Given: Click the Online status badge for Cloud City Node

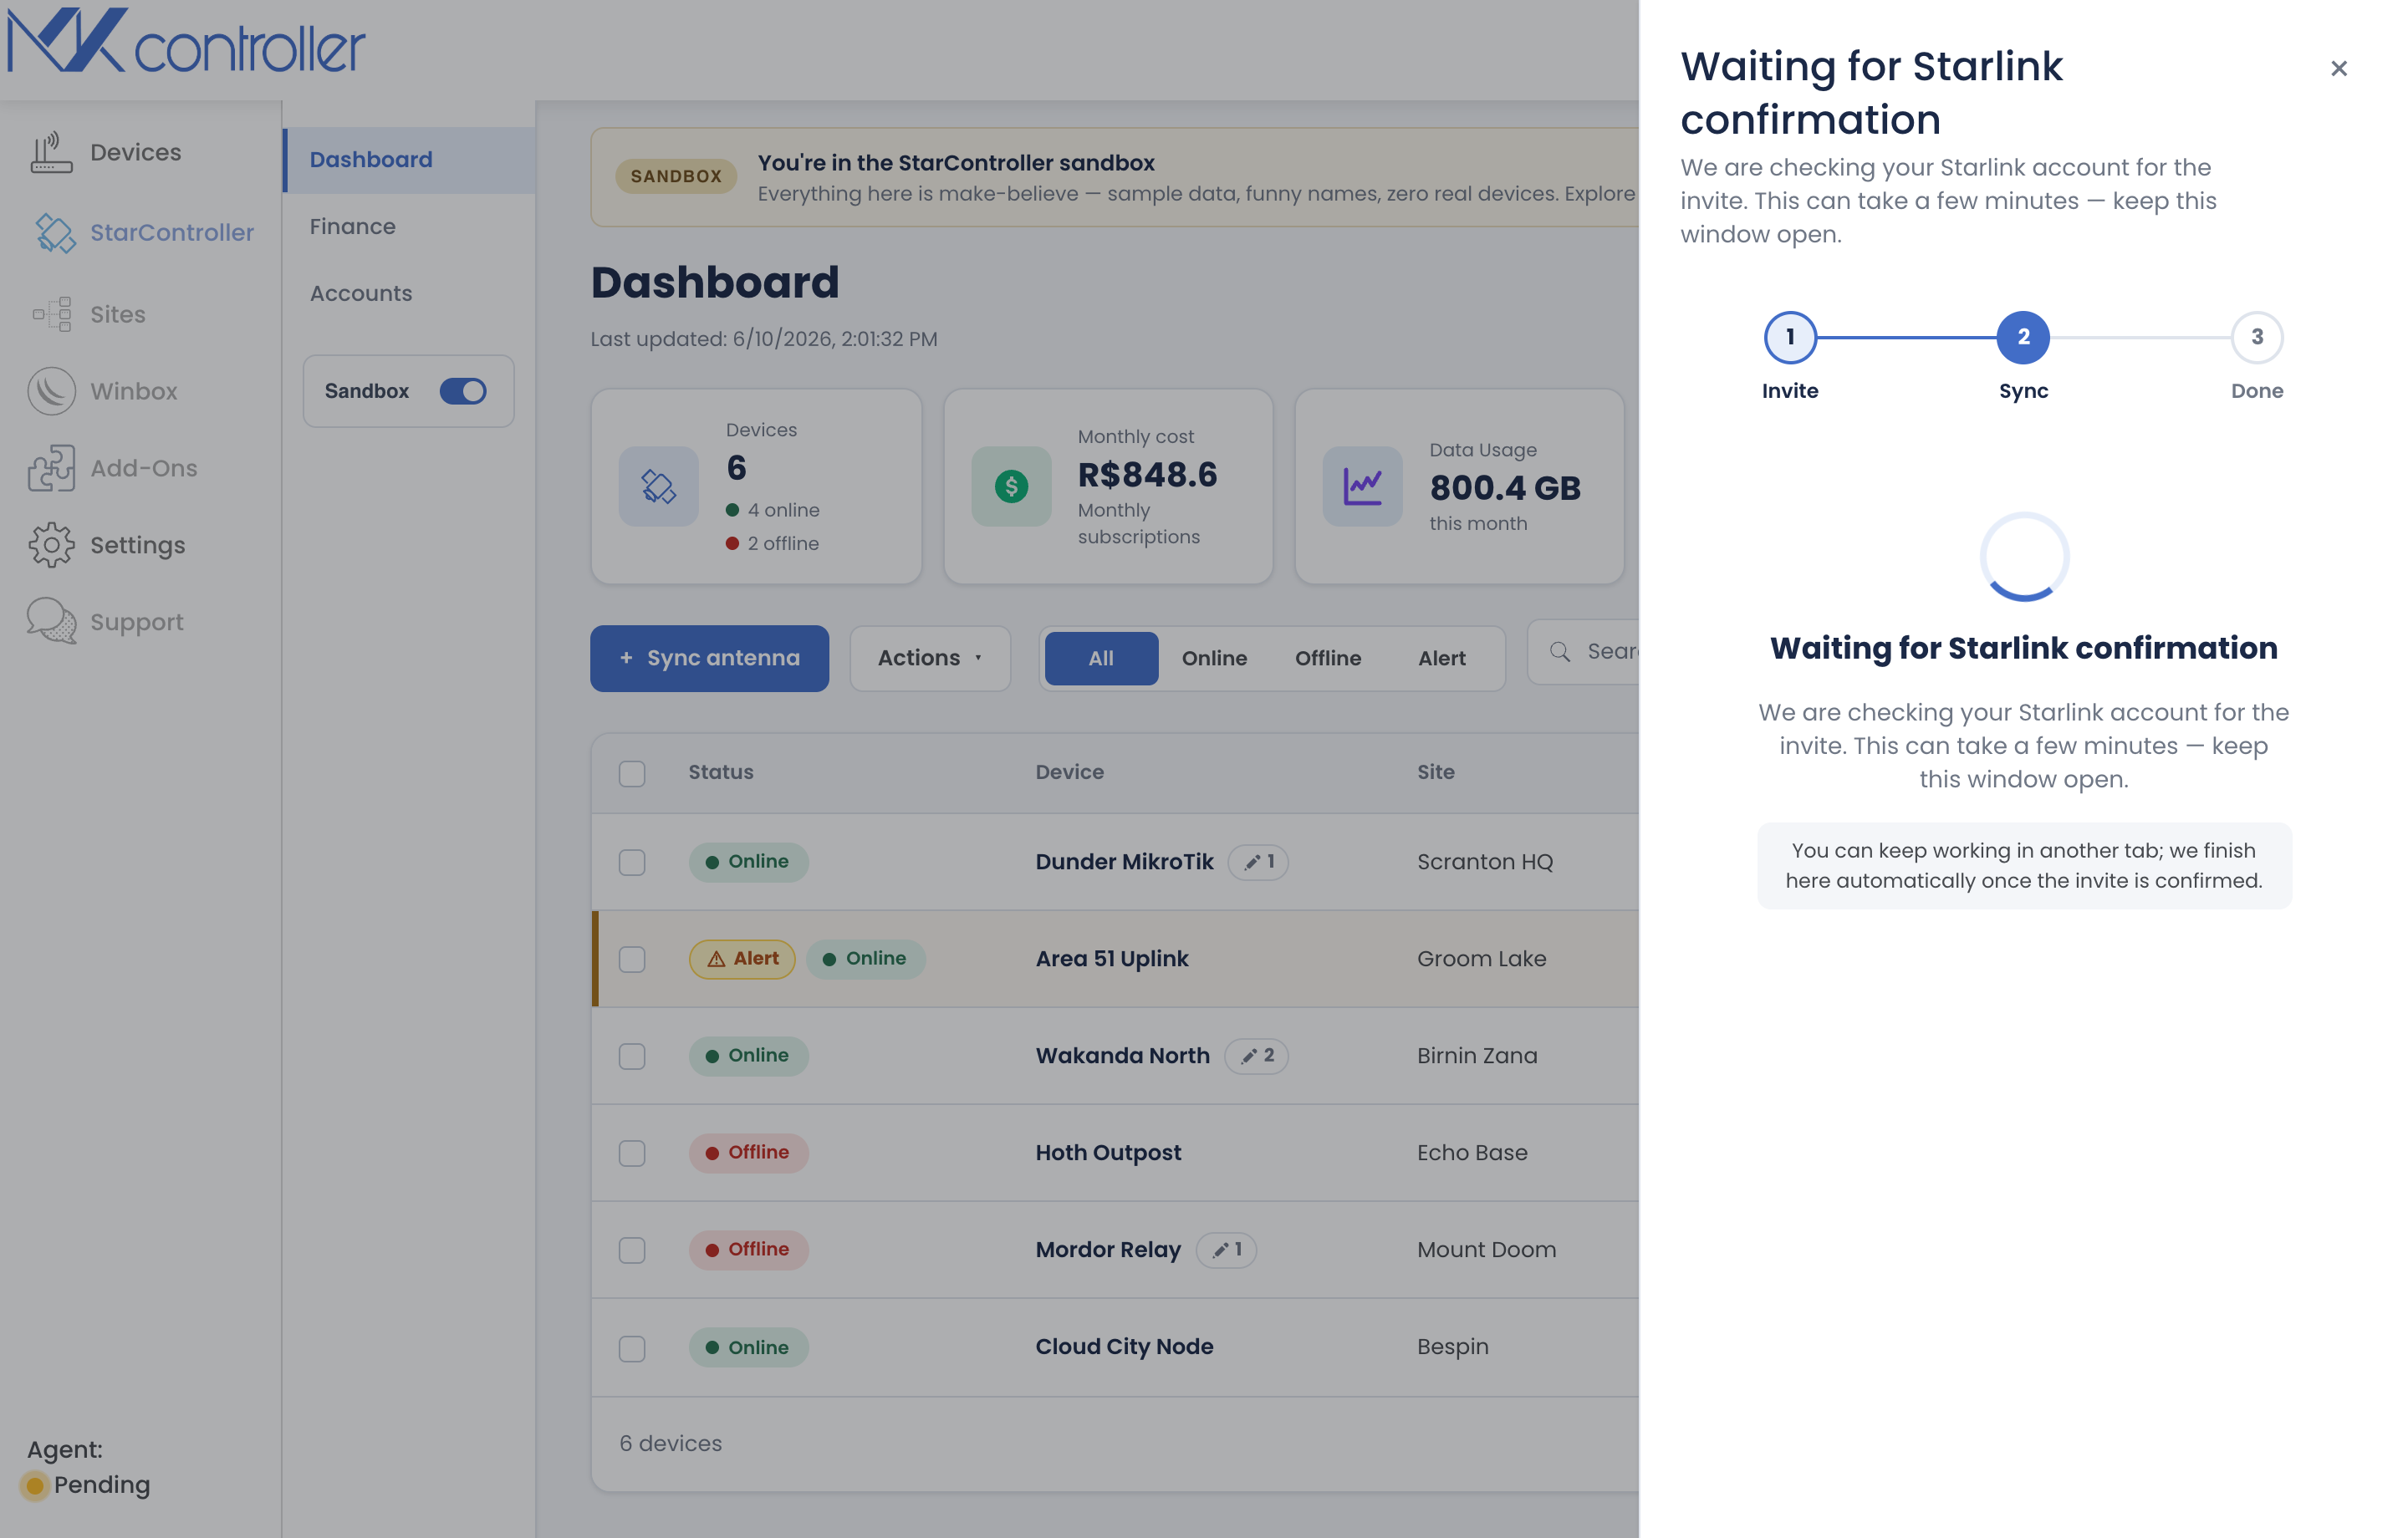Looking at the screenshot, I should 748,1347.
